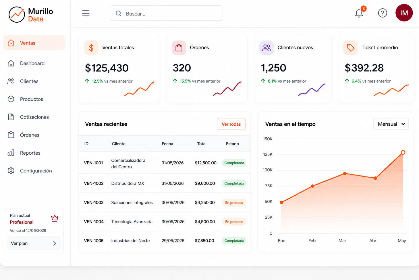Click the Clientes people icon in sidebar
This screenshot has height=280, width=419.
pos(11,81)
